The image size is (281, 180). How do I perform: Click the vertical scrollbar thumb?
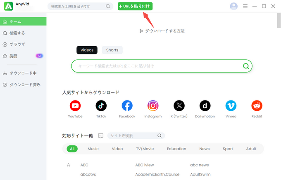pos(279,21)
